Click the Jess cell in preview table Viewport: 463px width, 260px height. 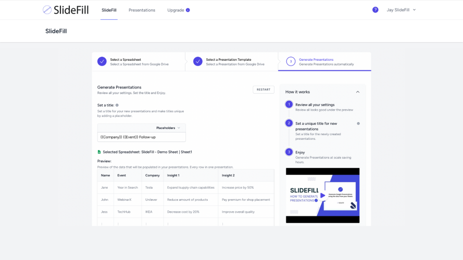[104, 212]
